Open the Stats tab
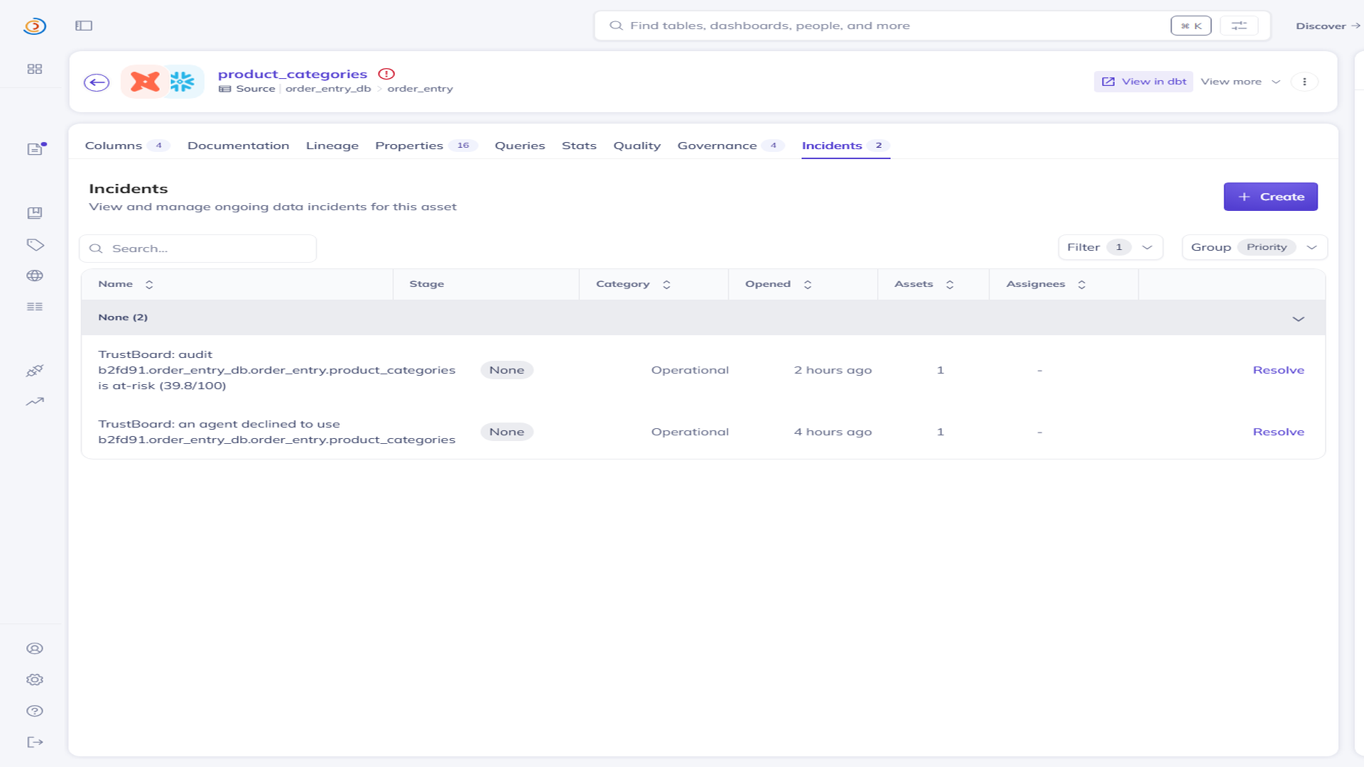The height and width of the screenshot is (767, 1364). click(x=579, y=146)
